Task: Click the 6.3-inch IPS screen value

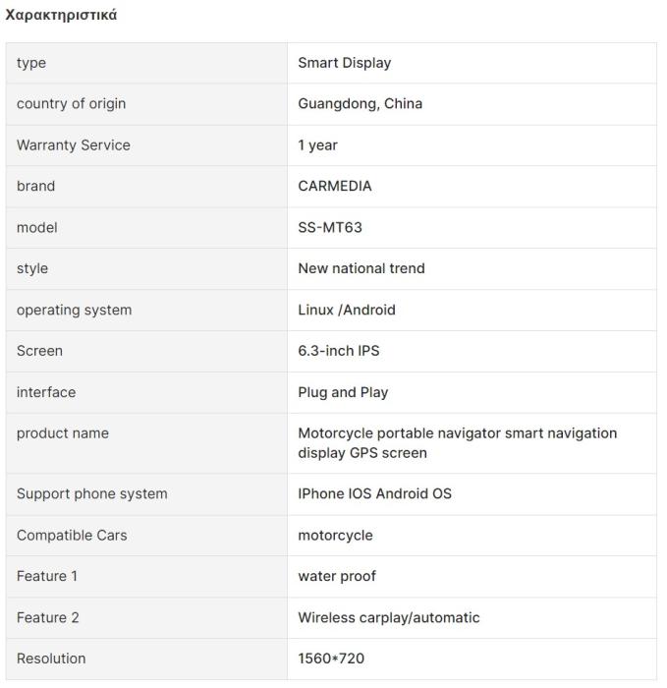Action: 338,352
